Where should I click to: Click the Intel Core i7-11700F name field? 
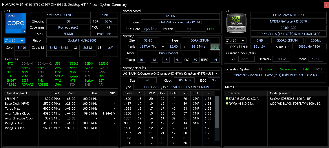60,15
